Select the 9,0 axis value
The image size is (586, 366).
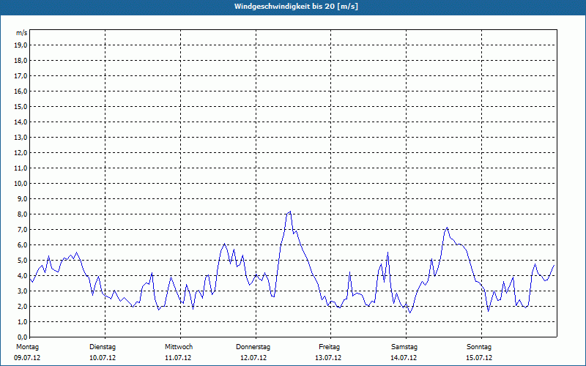23,198
